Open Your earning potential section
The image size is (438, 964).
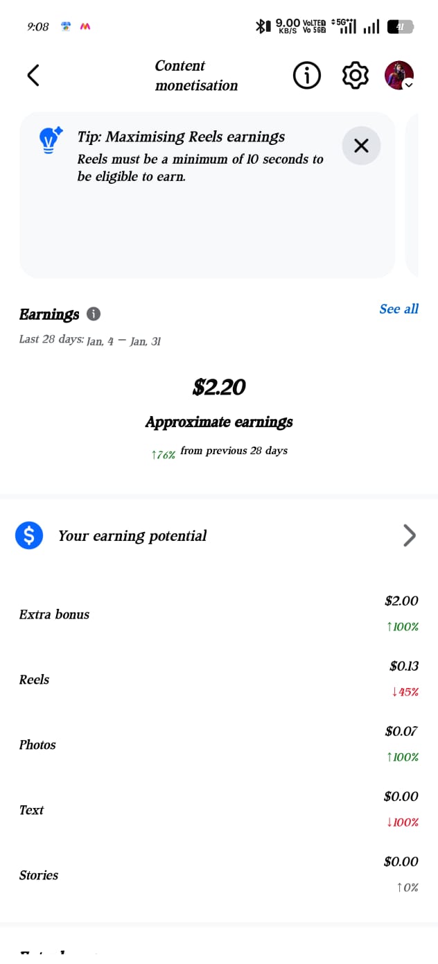coord(132,535)
